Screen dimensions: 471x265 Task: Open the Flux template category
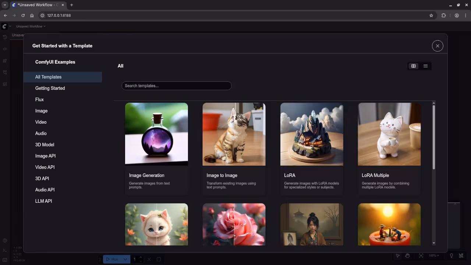[63, 99]
